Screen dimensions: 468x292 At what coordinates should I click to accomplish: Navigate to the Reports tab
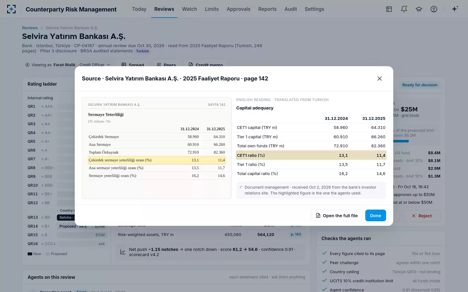[267, 9]
